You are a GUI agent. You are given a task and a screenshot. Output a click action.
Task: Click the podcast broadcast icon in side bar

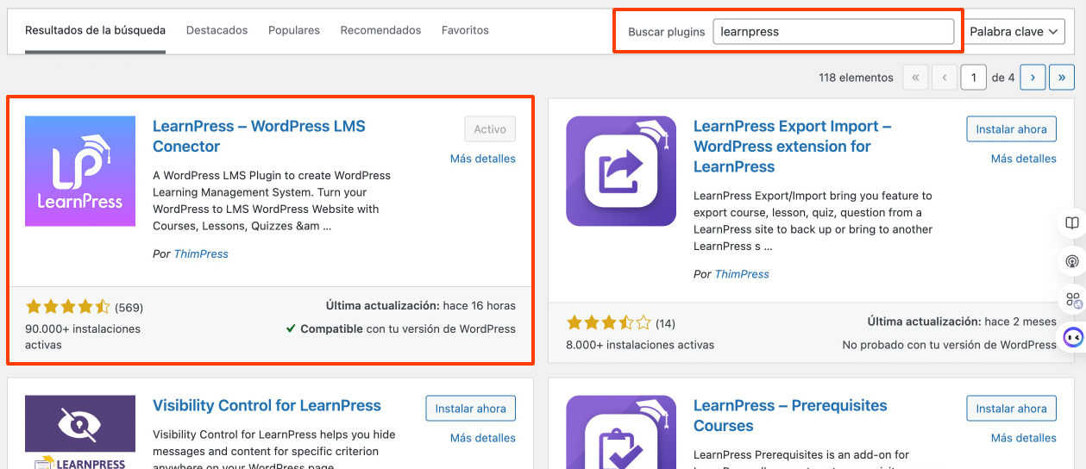tap(1072, 261)
